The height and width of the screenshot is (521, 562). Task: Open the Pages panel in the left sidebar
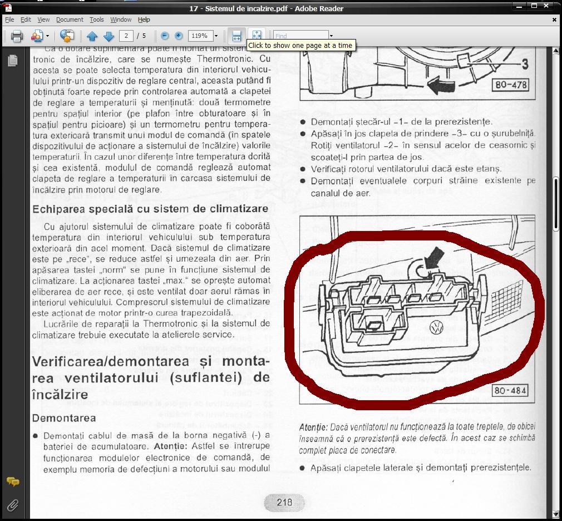(x=13, y=60)
